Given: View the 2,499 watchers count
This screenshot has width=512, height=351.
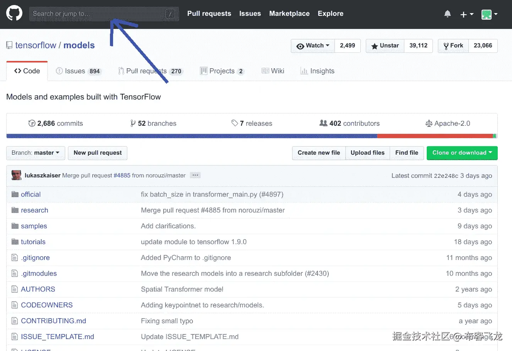Looking at the screenshot, I should click(348, 46).
